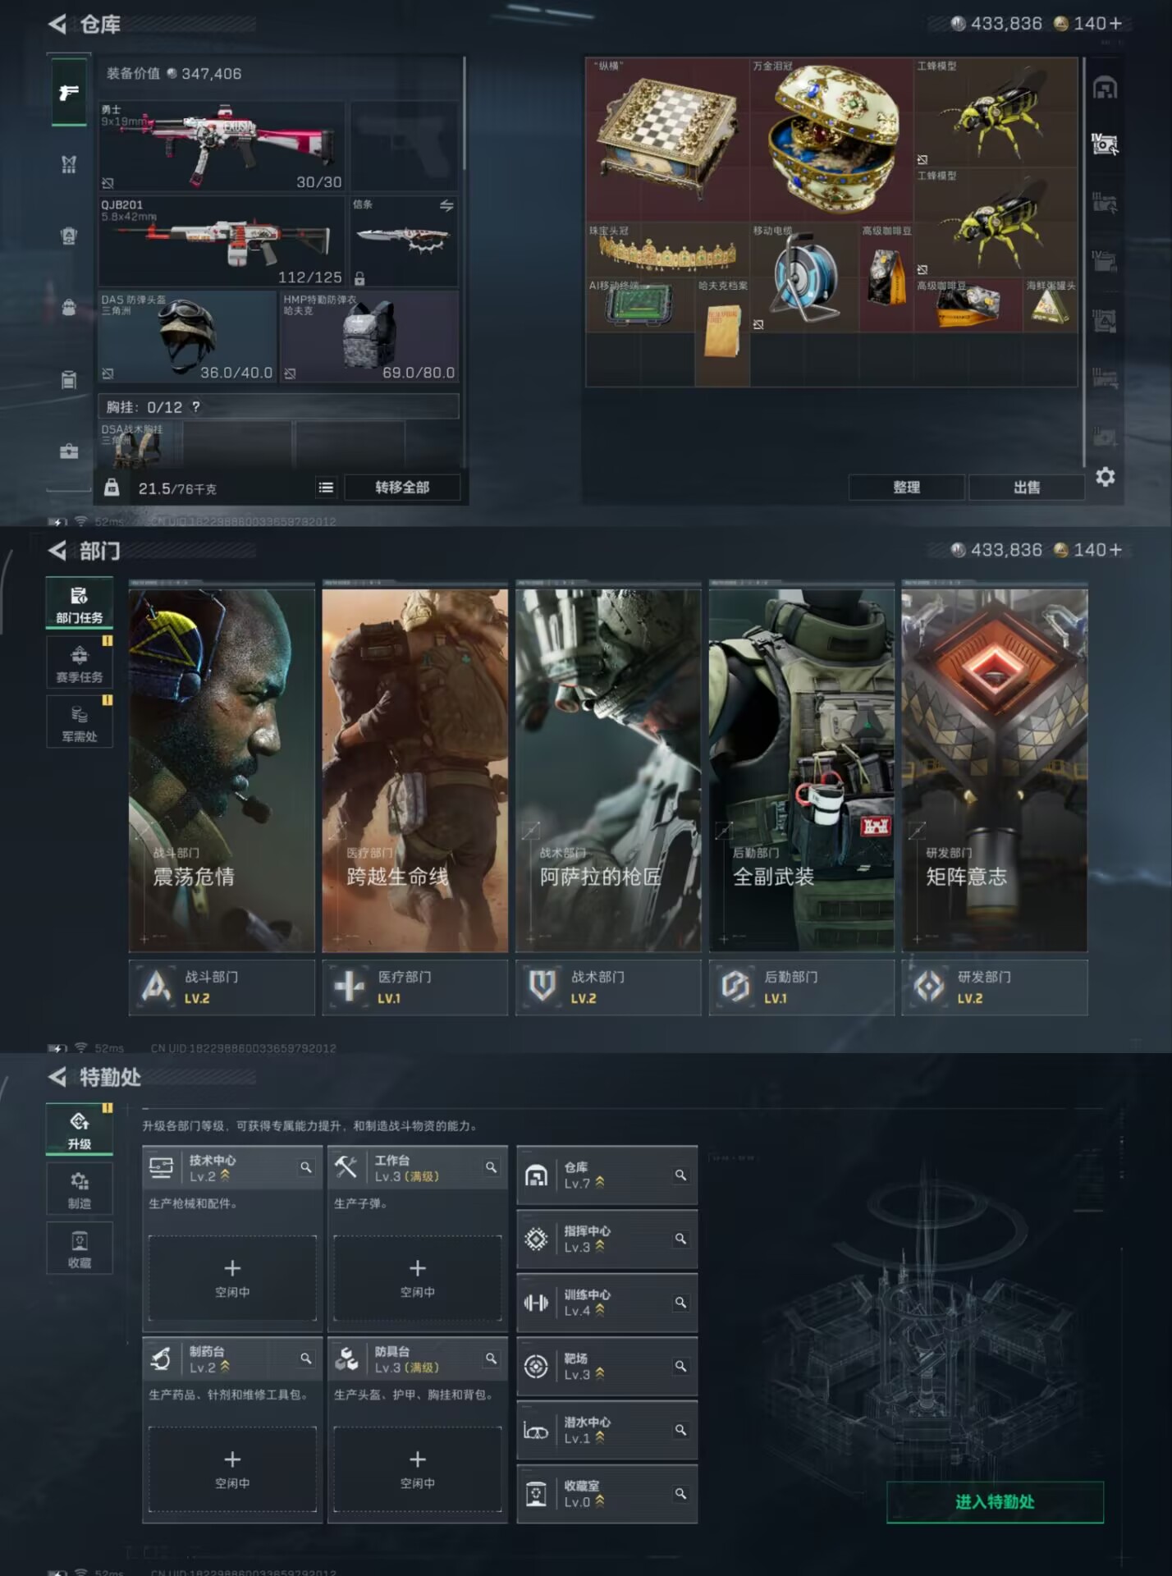The width and height of the screenshot is (1172, 1576).
Task: Click the magnifier icon on 潜水中心
Action: [680, 1430]
